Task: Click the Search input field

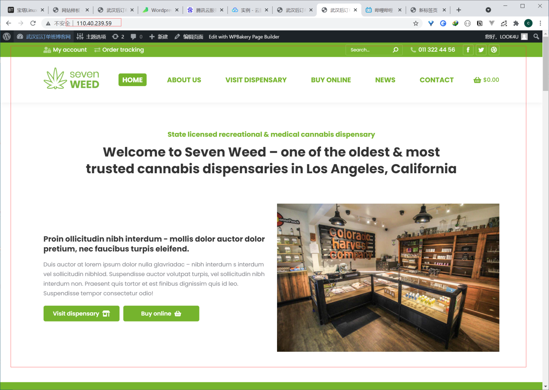Action: 370,50
